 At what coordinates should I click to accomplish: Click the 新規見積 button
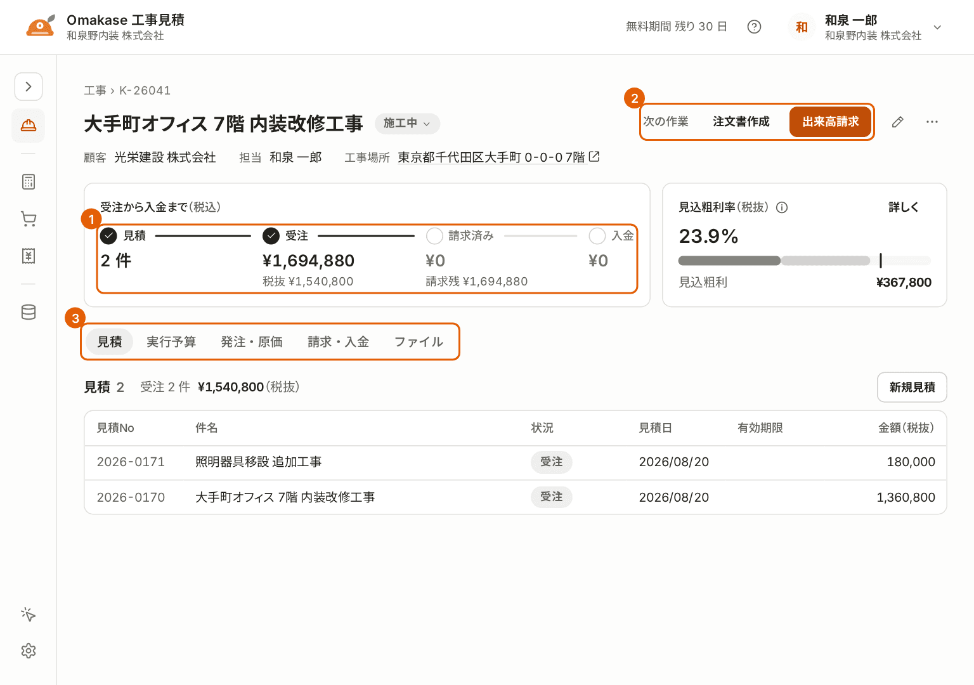coord(912,387)
